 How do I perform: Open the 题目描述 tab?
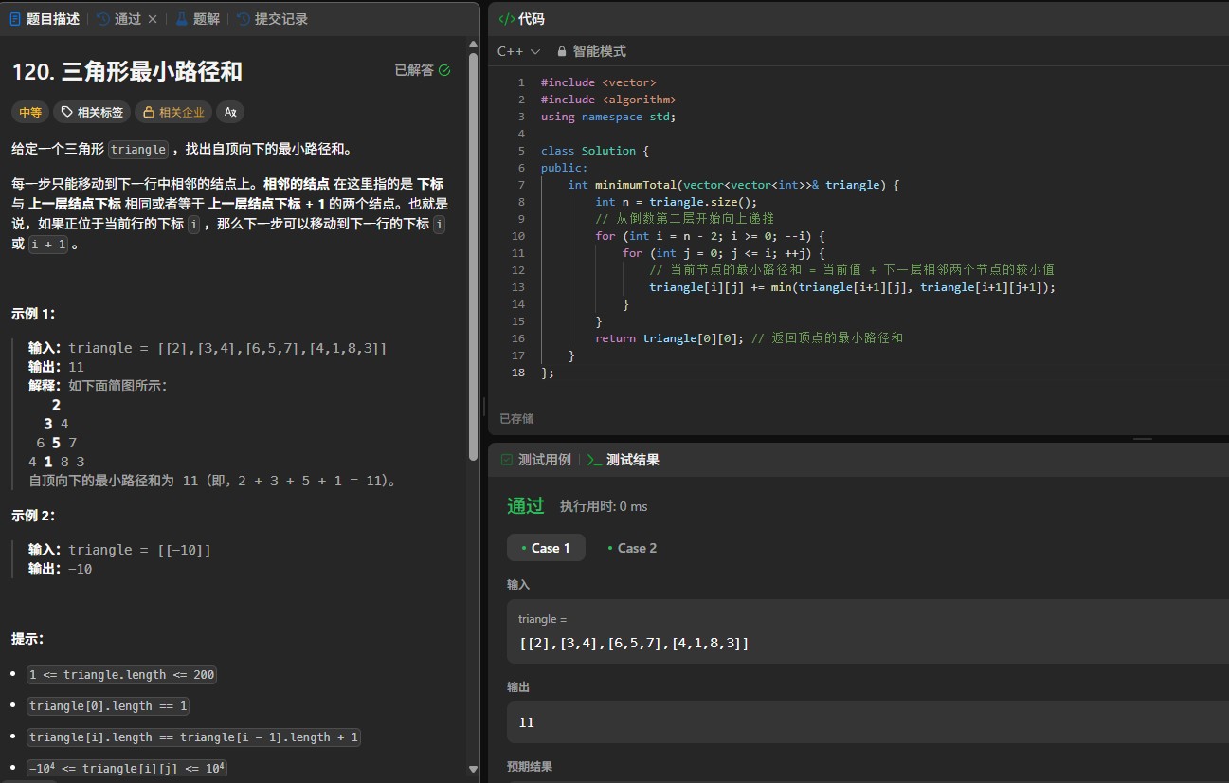[x=44, y=19]
